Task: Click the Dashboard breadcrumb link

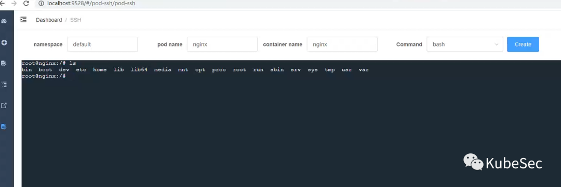Action: coord(49,20)
